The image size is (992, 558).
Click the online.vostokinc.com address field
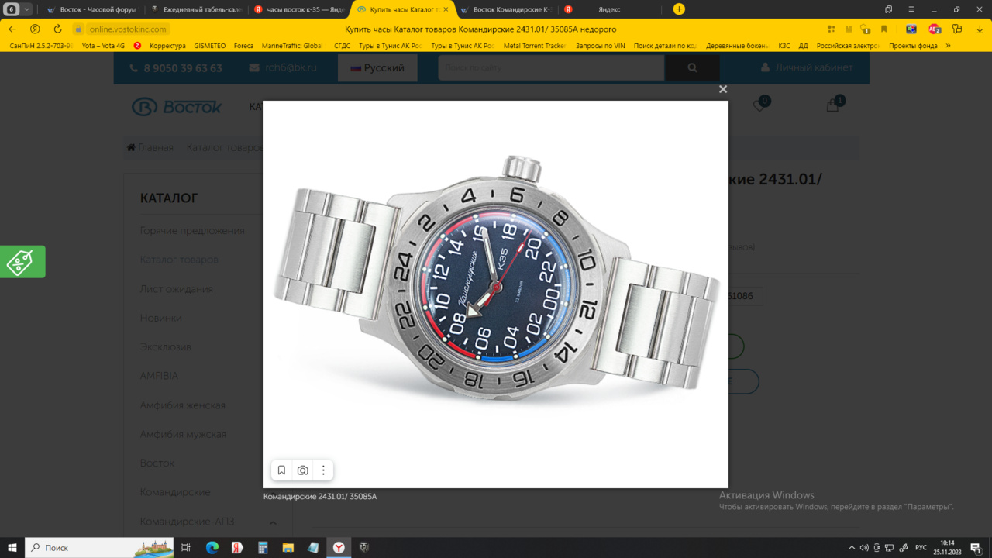[128, 29]
